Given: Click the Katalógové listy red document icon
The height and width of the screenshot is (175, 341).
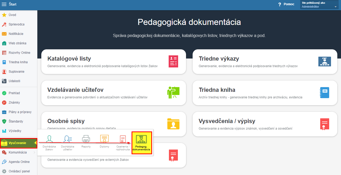Looking at the screenshot, I should pyautogui.click(x=173, y=62).
